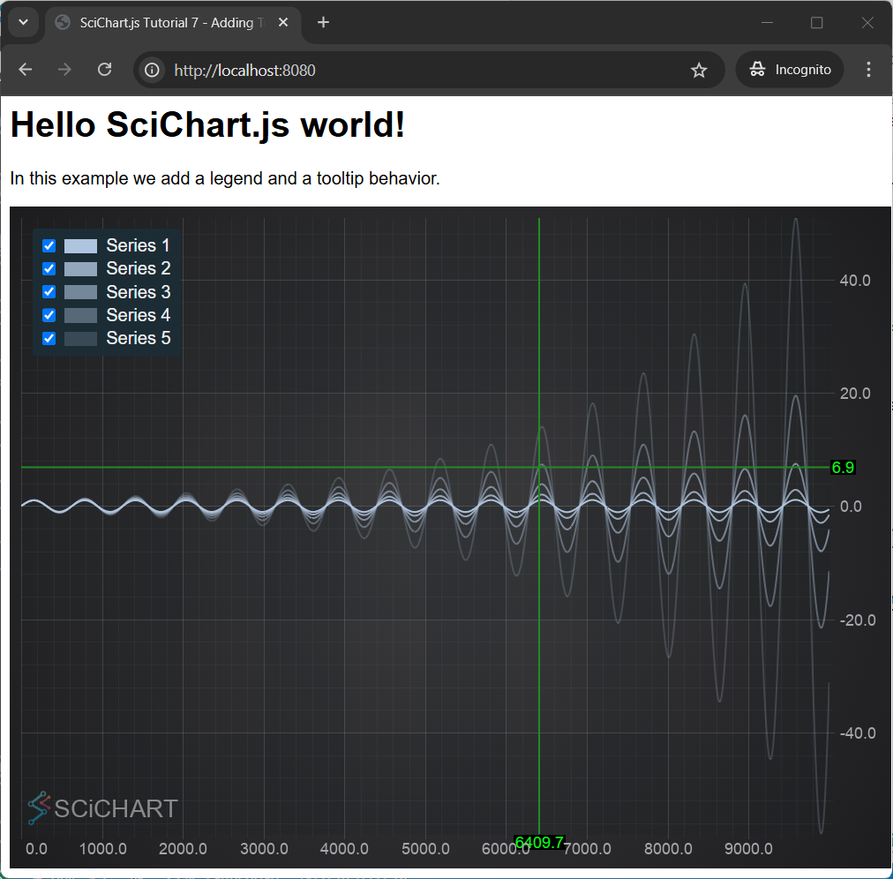
Task: Open the Chrome three-dot menu
Action: tap(868, 70)
